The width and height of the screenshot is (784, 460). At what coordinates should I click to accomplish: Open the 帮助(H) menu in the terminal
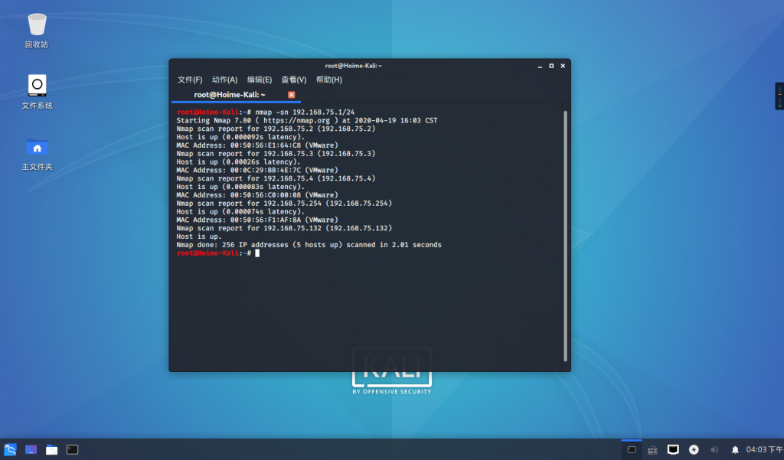(329, 80)
